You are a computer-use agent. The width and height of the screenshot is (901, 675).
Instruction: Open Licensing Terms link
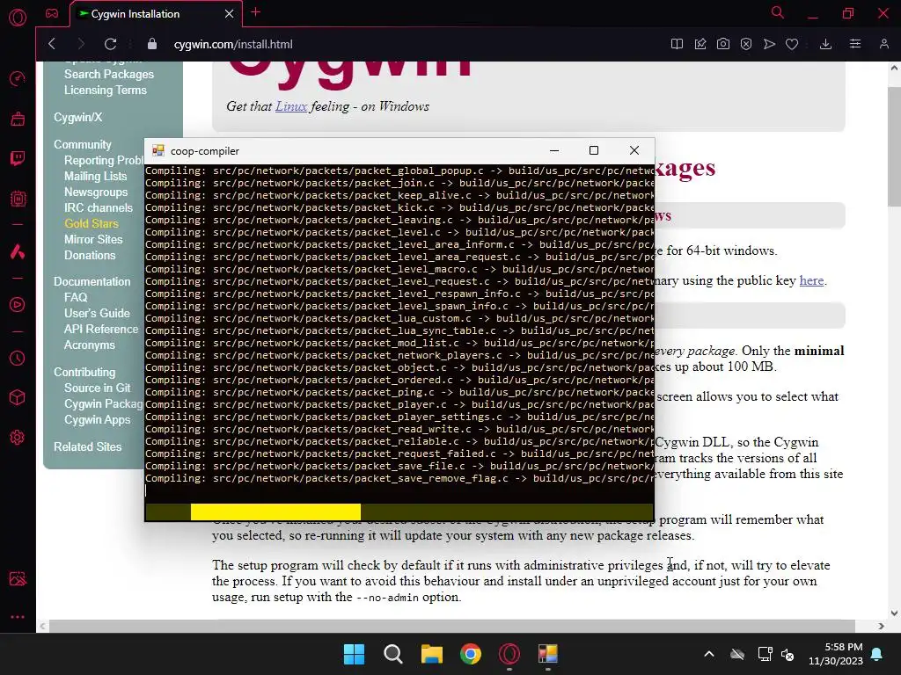pos(106,91)
